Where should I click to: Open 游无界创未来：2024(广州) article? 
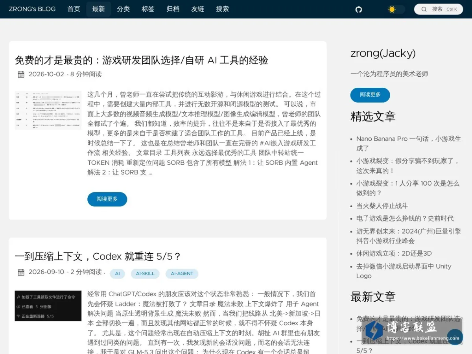409,236
